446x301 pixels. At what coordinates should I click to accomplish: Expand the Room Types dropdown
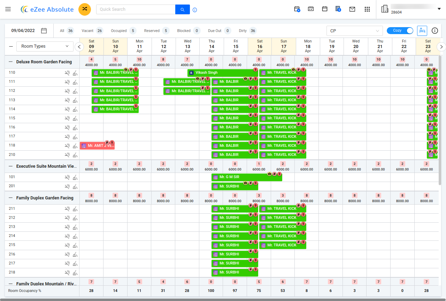[x=45, y=46]
